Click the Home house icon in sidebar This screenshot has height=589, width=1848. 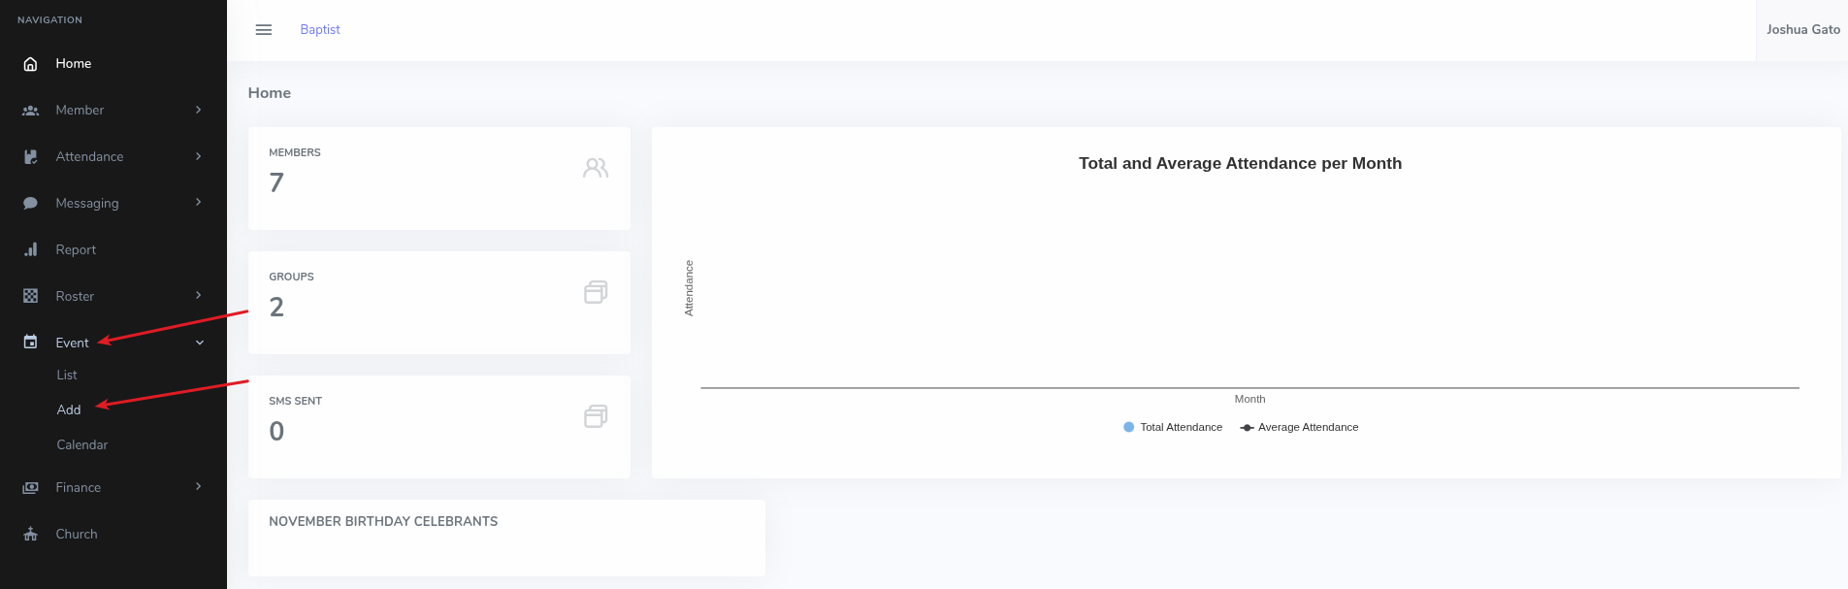[x=30, y=64]
